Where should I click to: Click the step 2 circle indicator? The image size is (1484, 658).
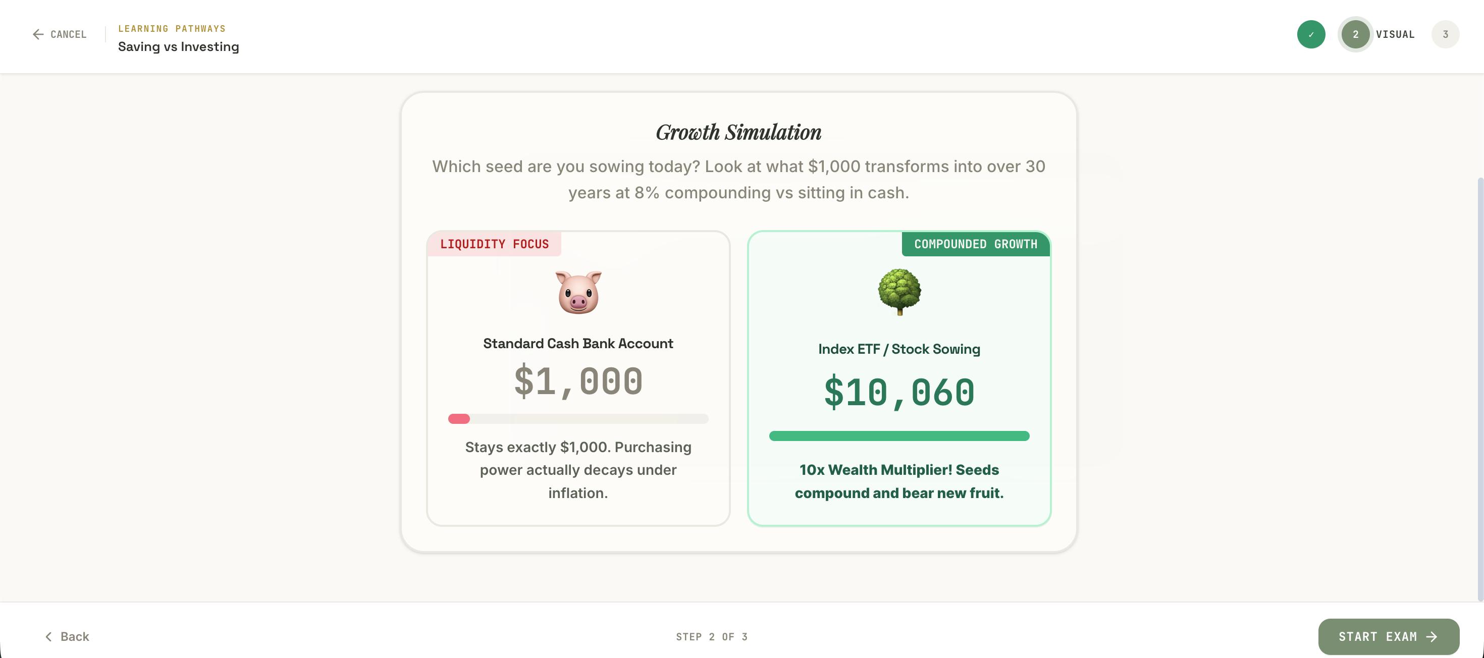1355,34
